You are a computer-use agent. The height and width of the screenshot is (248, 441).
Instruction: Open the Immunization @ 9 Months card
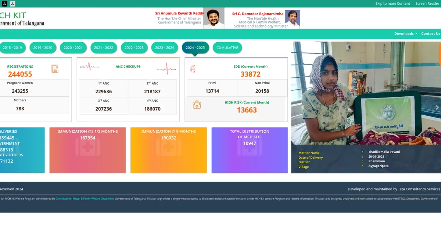tap(169, 150)
